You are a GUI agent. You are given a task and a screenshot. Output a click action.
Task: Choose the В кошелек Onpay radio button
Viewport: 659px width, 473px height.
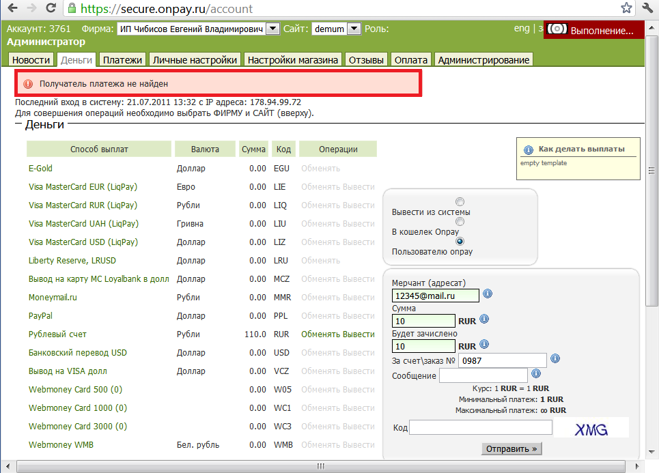(460, 222)
